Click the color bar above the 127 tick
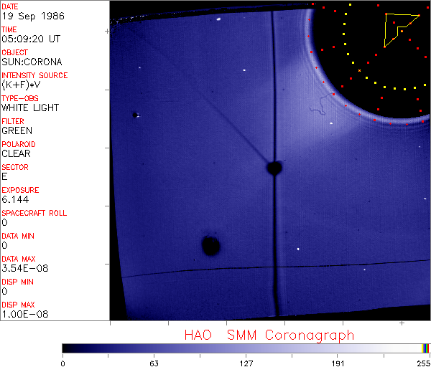 point(246,348)
